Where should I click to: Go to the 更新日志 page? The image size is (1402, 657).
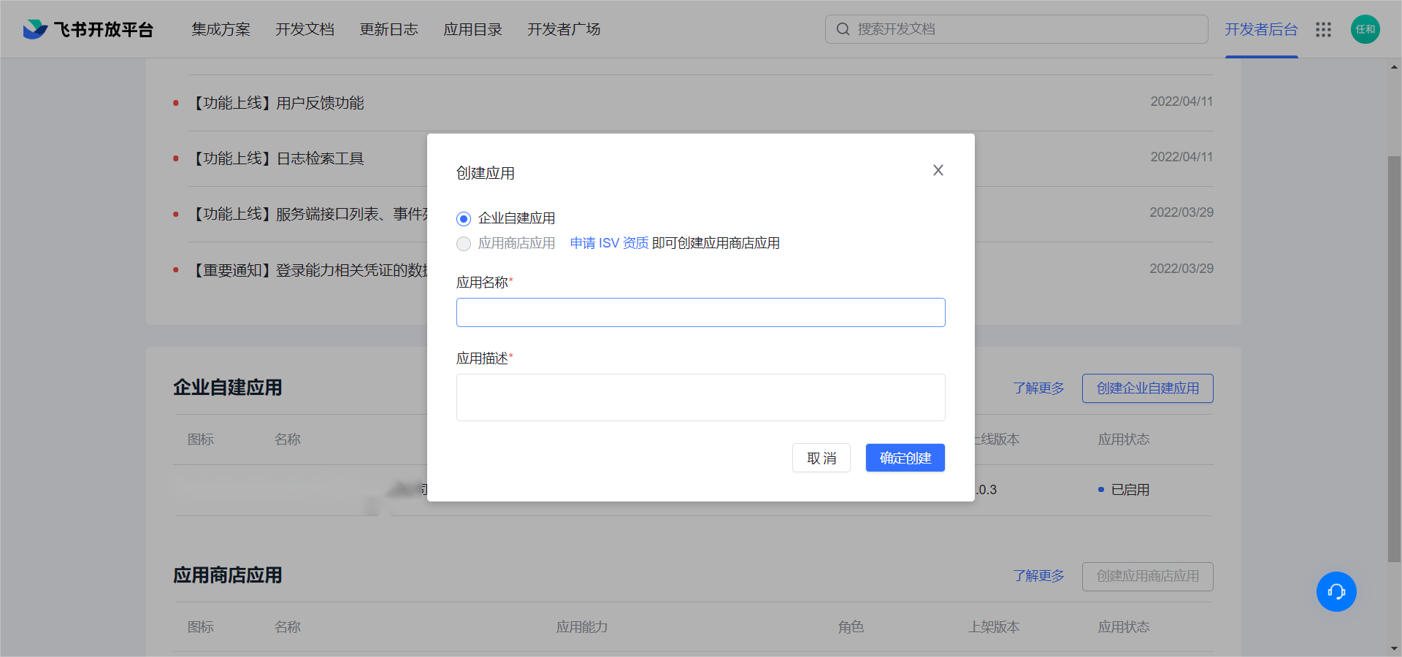(x=389, y=29)
